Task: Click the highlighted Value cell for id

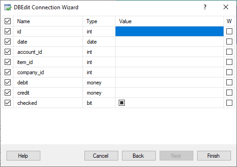Action: coord(169,32)
